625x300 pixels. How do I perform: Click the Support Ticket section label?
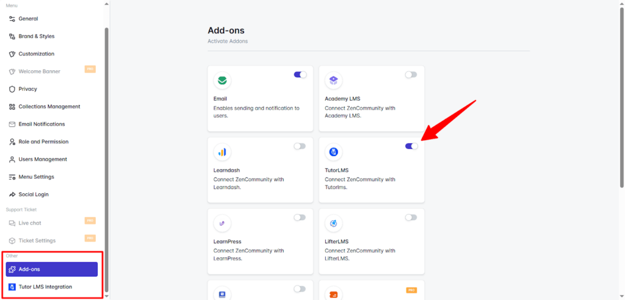21,210
